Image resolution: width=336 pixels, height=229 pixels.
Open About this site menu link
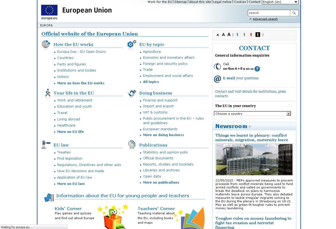[200, 2]
